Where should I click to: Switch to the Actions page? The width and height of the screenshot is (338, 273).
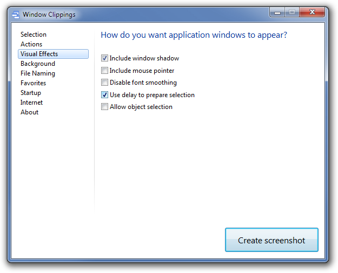(x=31, y=44)
